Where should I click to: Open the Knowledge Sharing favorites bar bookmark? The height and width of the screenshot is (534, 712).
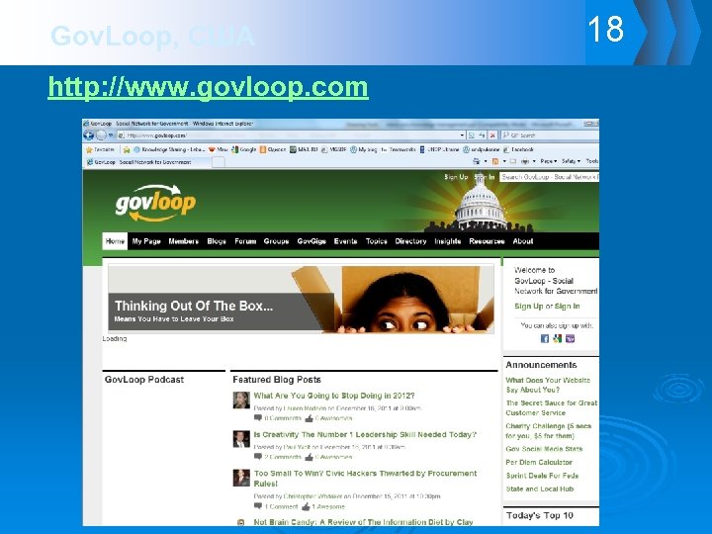click(x=169, y=149)
